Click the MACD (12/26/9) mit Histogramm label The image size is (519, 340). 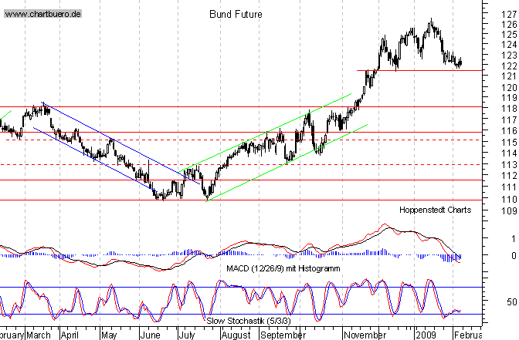pos(283,268)
